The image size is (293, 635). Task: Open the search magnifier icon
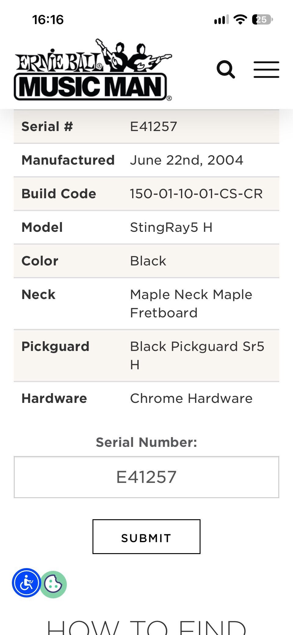(x=226, y=70)
